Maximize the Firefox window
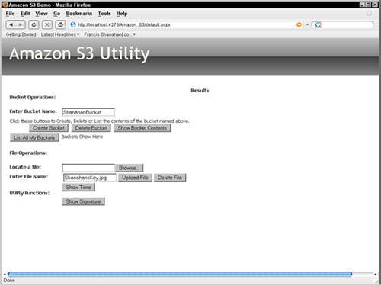Viewport: 381px width, 286px height. pos(368,5)
